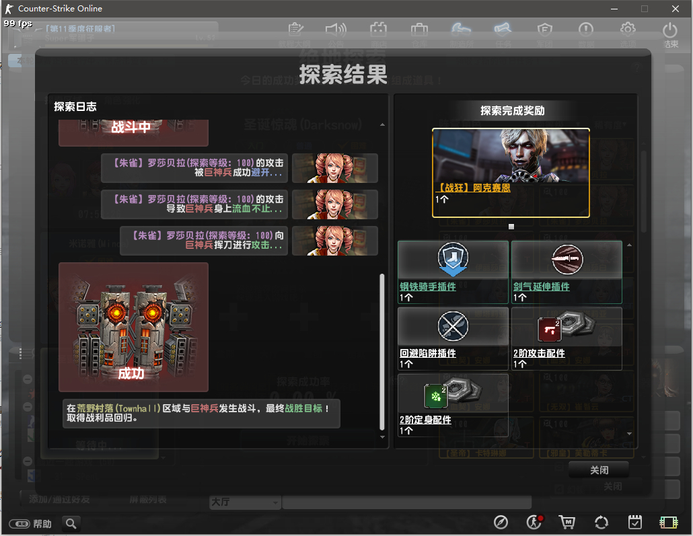The width and height of the screenshot is (693, 536).
Task: Click the magnifier search icon at bottom left
Action: coord(71,524)
